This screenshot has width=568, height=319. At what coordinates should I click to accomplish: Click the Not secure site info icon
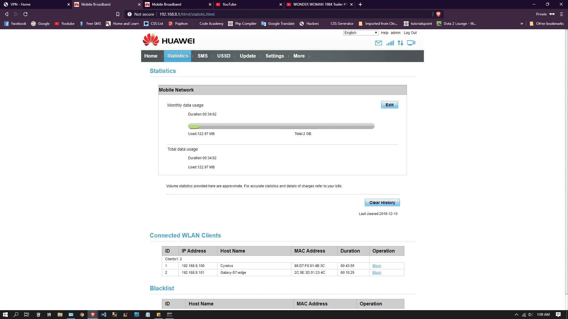point(129,14)
